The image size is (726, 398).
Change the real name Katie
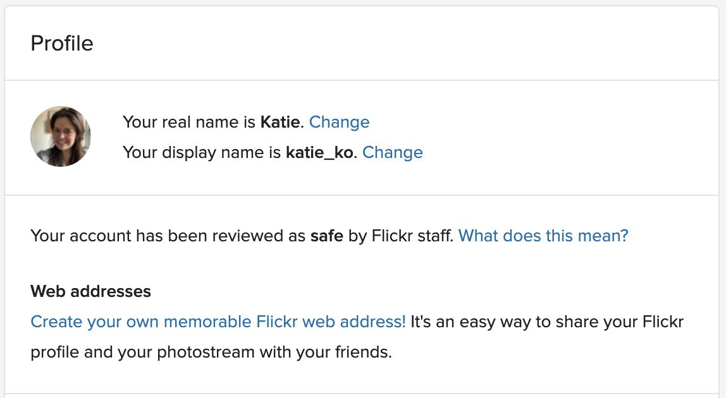pos(340,122)
